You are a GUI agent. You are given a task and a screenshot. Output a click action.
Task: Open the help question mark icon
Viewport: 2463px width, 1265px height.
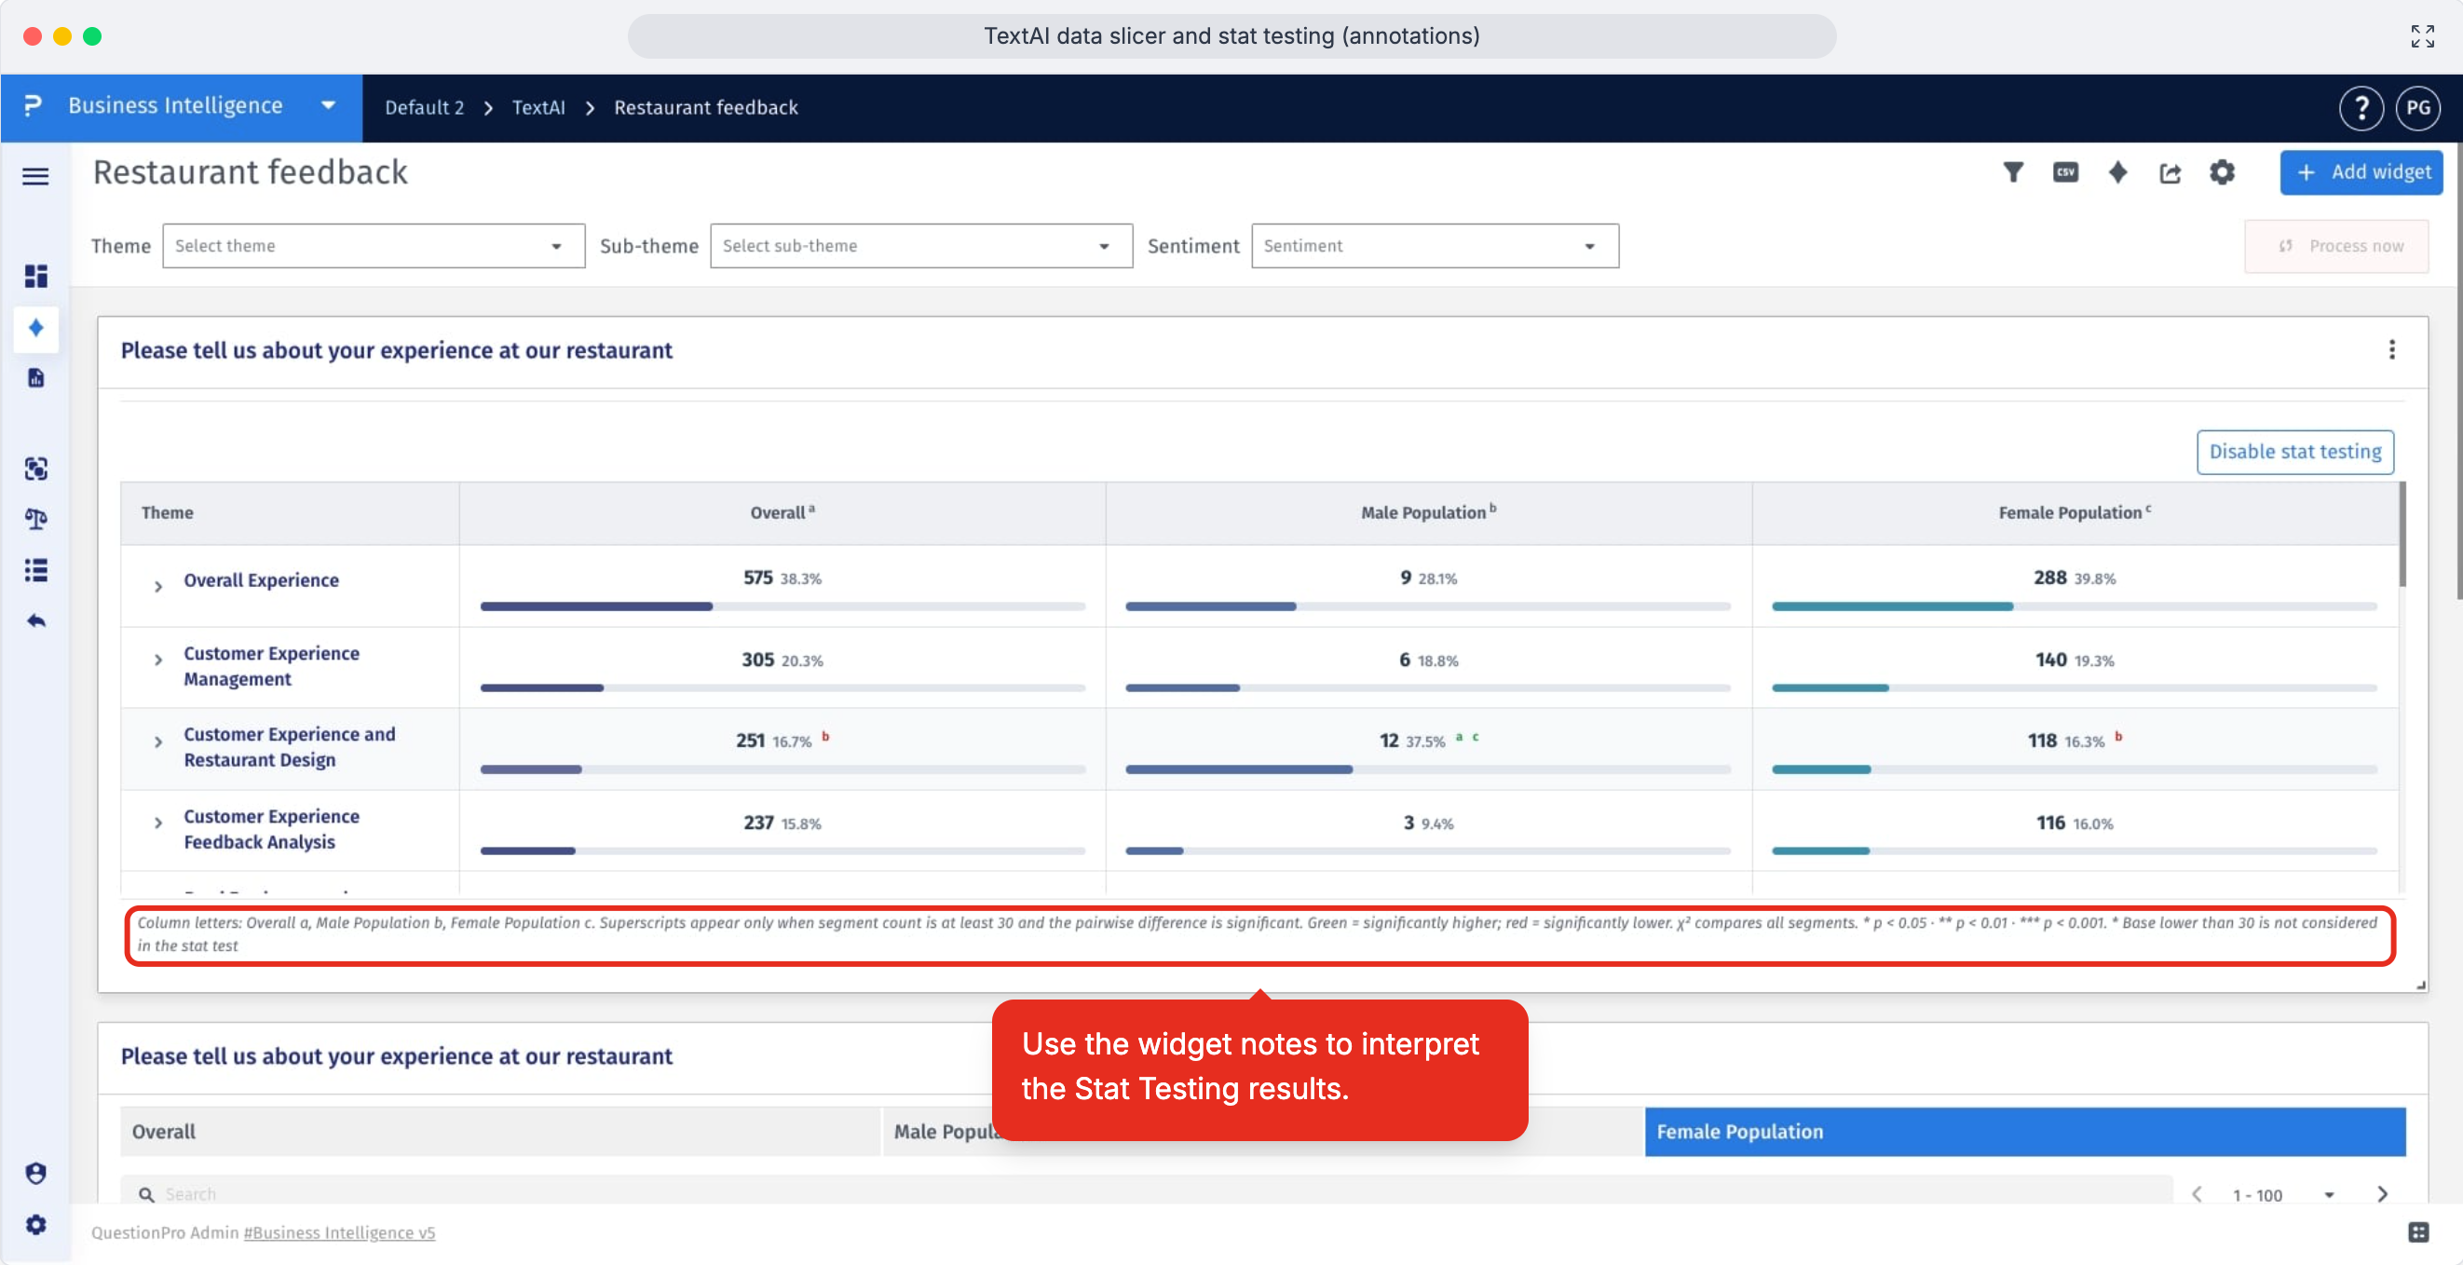tap(2361, 108)
